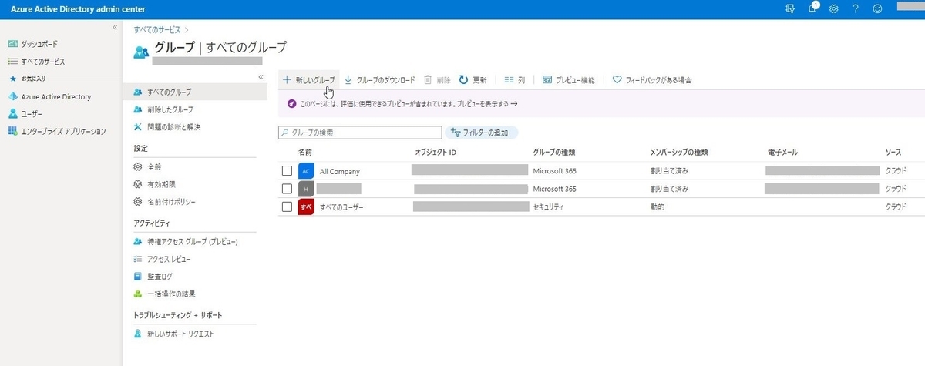This screenshot has height=366, width=925.
Task: Click the disabled 削除 button
Action: (437, 79)
